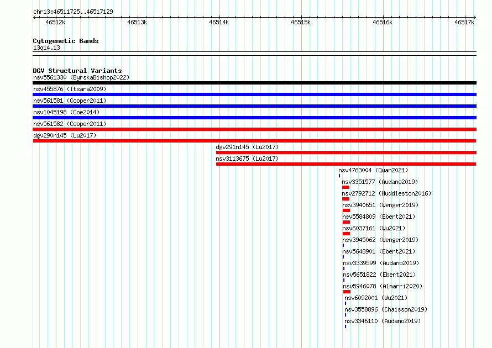492x348 pixels.
Task: Click the red bar under dgv291n145
Action: (346, 152)
